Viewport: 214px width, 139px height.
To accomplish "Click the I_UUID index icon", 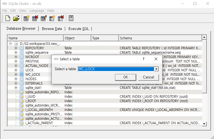I will click(22, 96).
